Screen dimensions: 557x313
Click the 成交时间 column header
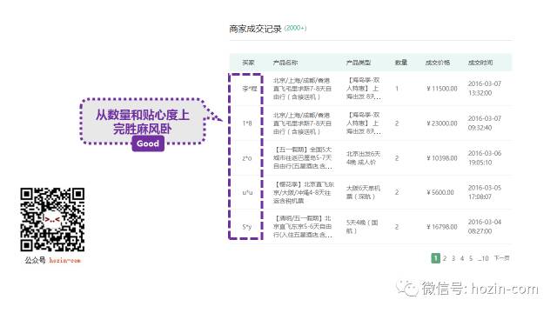(x=480, y=63)
